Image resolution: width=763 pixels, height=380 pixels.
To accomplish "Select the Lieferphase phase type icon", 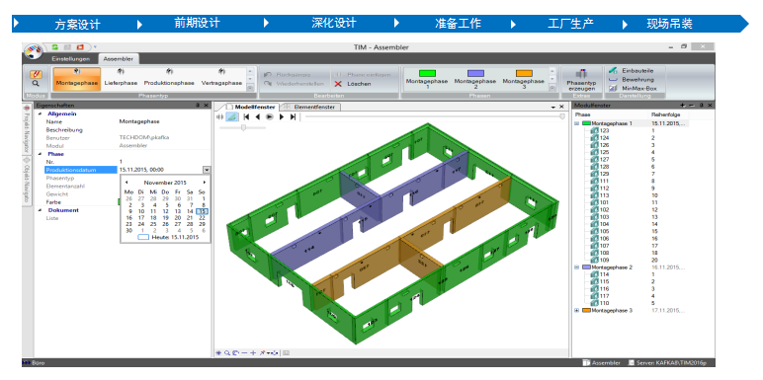I will 121,71.
